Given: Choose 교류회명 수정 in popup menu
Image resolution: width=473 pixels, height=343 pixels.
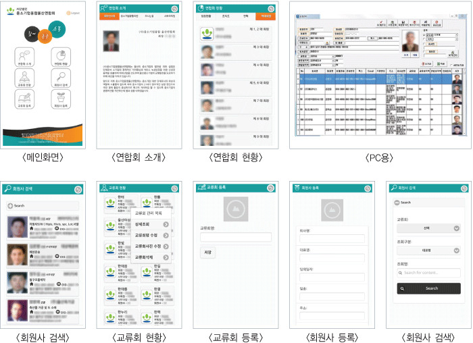Looking at the screenshot, I should pos(151,236).
